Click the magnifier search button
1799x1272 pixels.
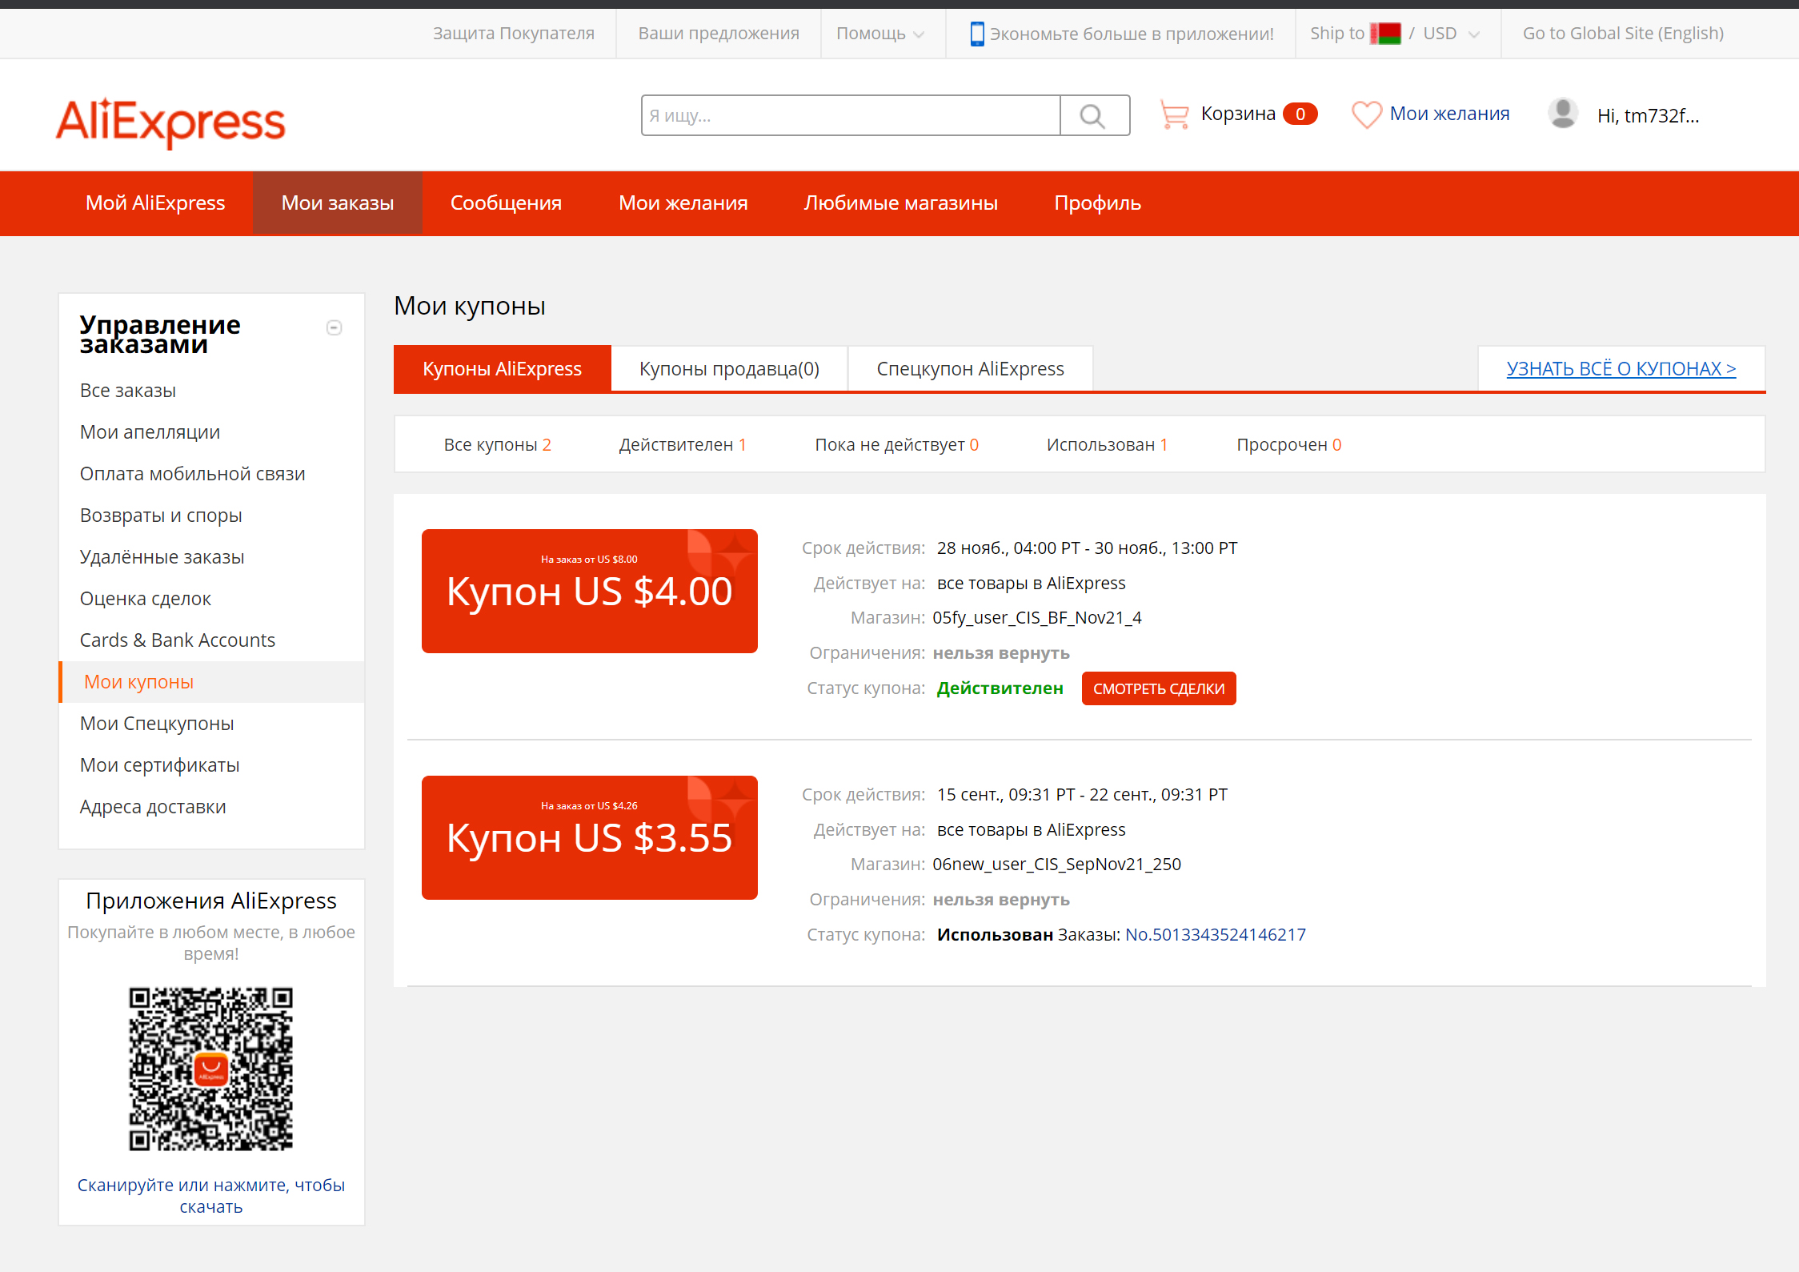1094,115
